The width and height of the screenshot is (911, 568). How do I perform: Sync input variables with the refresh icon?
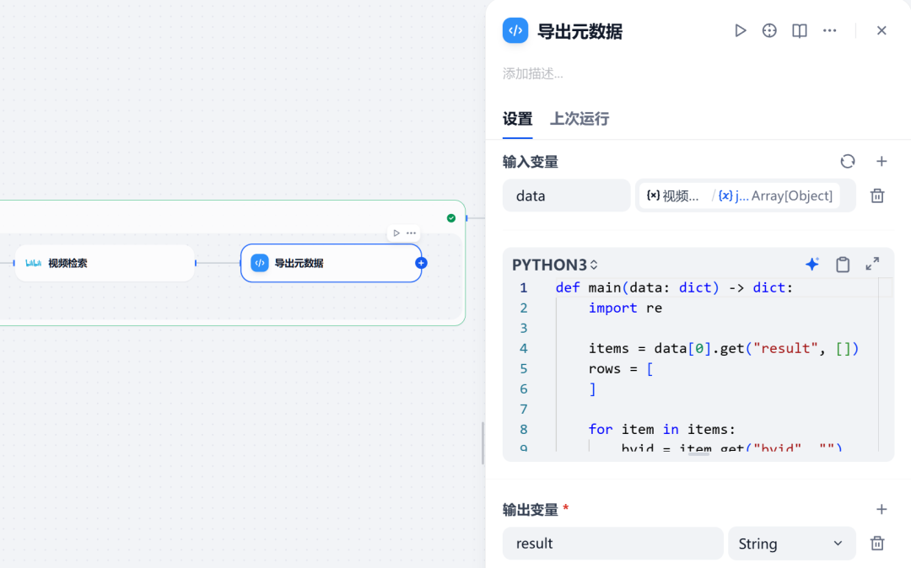click(848, 161)
